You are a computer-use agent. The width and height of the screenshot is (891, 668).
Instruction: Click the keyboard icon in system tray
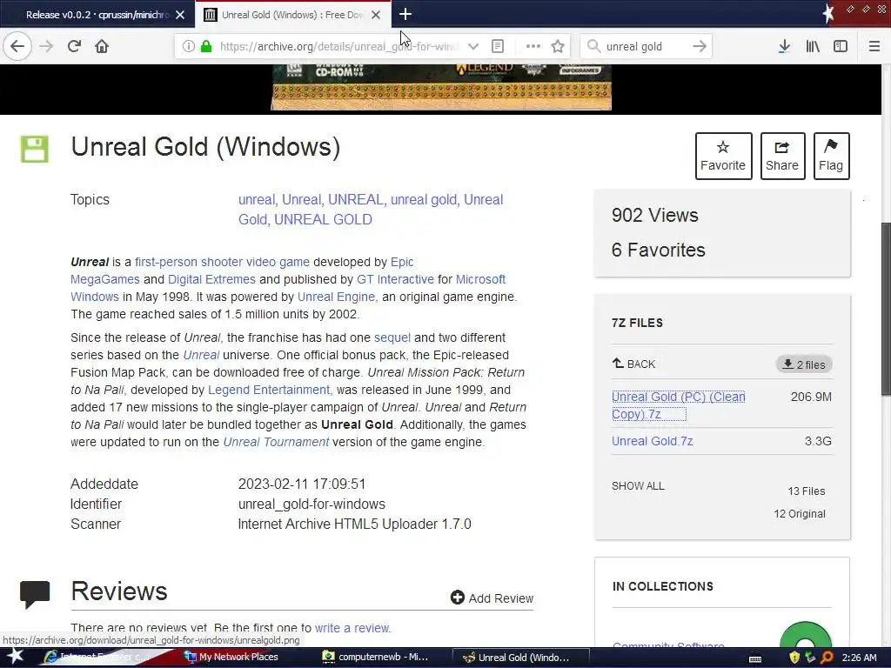755,659
